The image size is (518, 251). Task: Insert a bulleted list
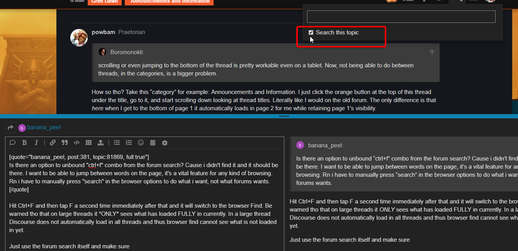(117, 143)
